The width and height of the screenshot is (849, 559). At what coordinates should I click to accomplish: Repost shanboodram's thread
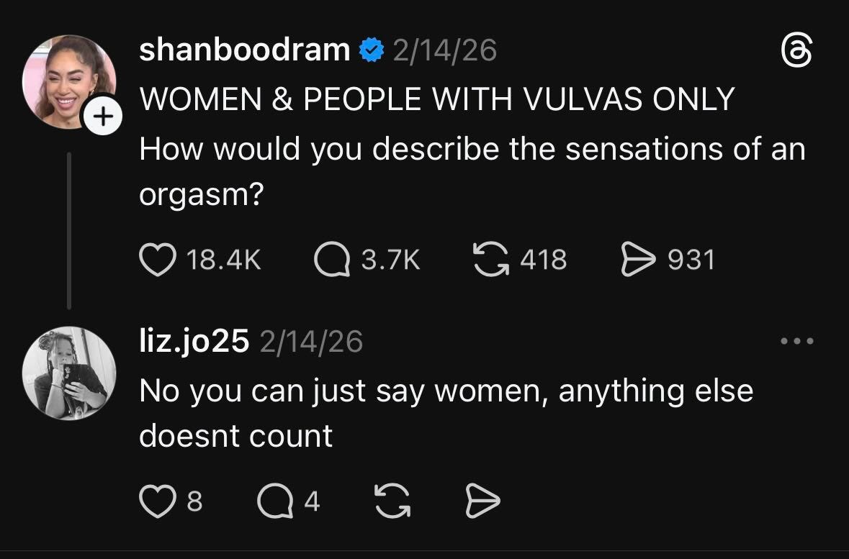pos(490,260)
